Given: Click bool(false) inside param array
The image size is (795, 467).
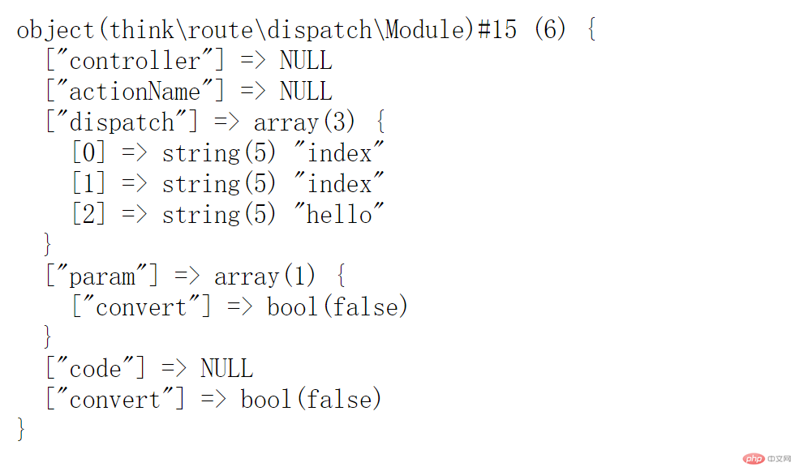Looking at the screenshot, I should [337, 307].
